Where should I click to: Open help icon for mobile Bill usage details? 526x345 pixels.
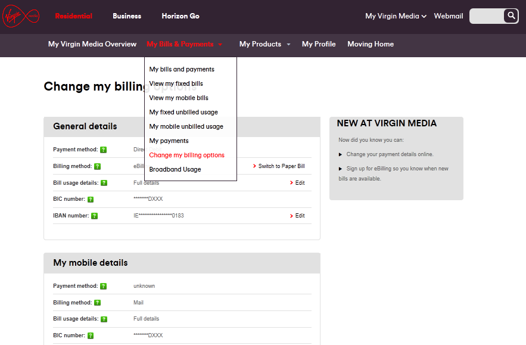(104, 319)
